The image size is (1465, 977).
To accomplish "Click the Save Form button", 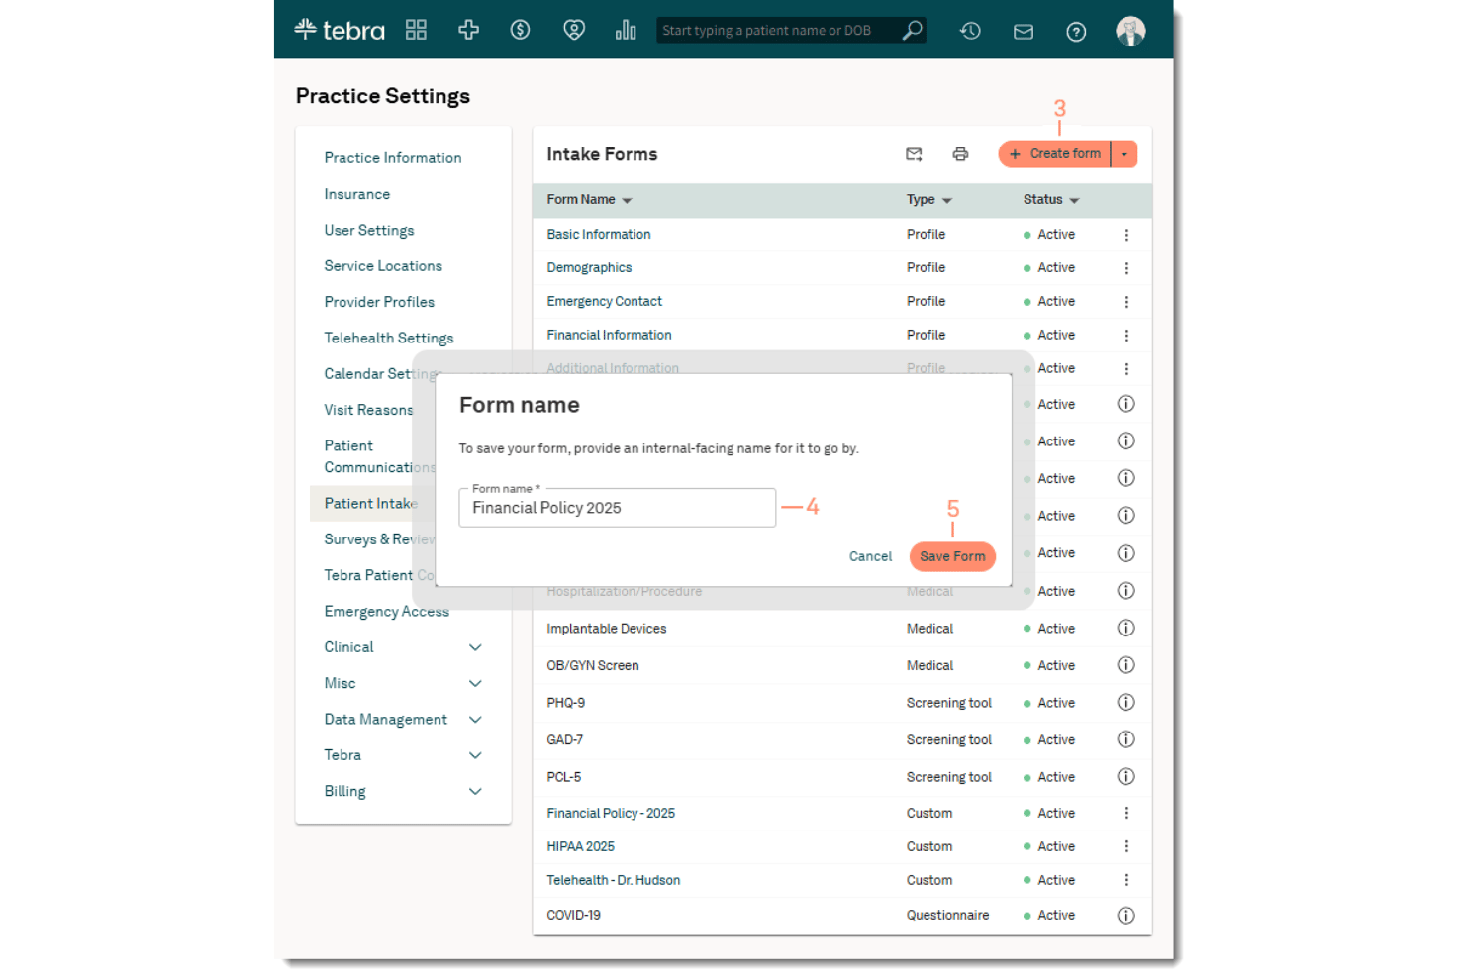I will 952,556.
